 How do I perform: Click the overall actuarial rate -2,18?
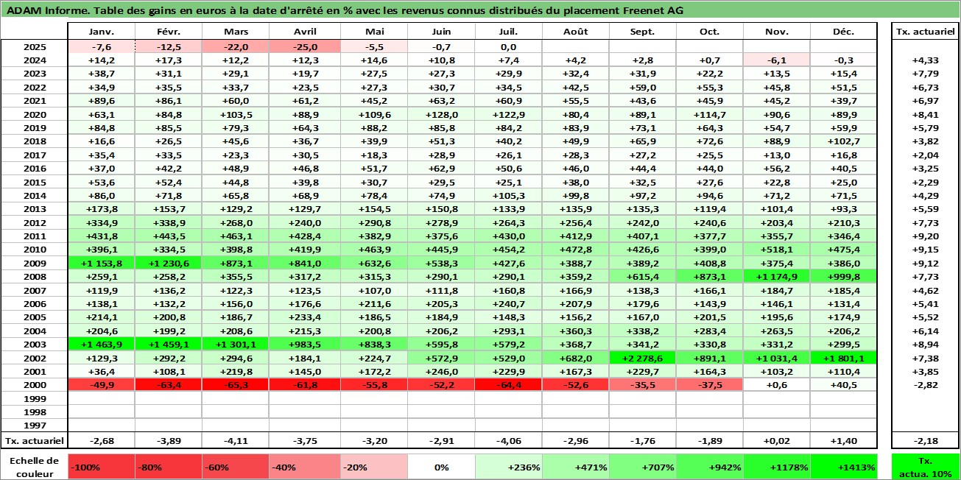[925, 441]
